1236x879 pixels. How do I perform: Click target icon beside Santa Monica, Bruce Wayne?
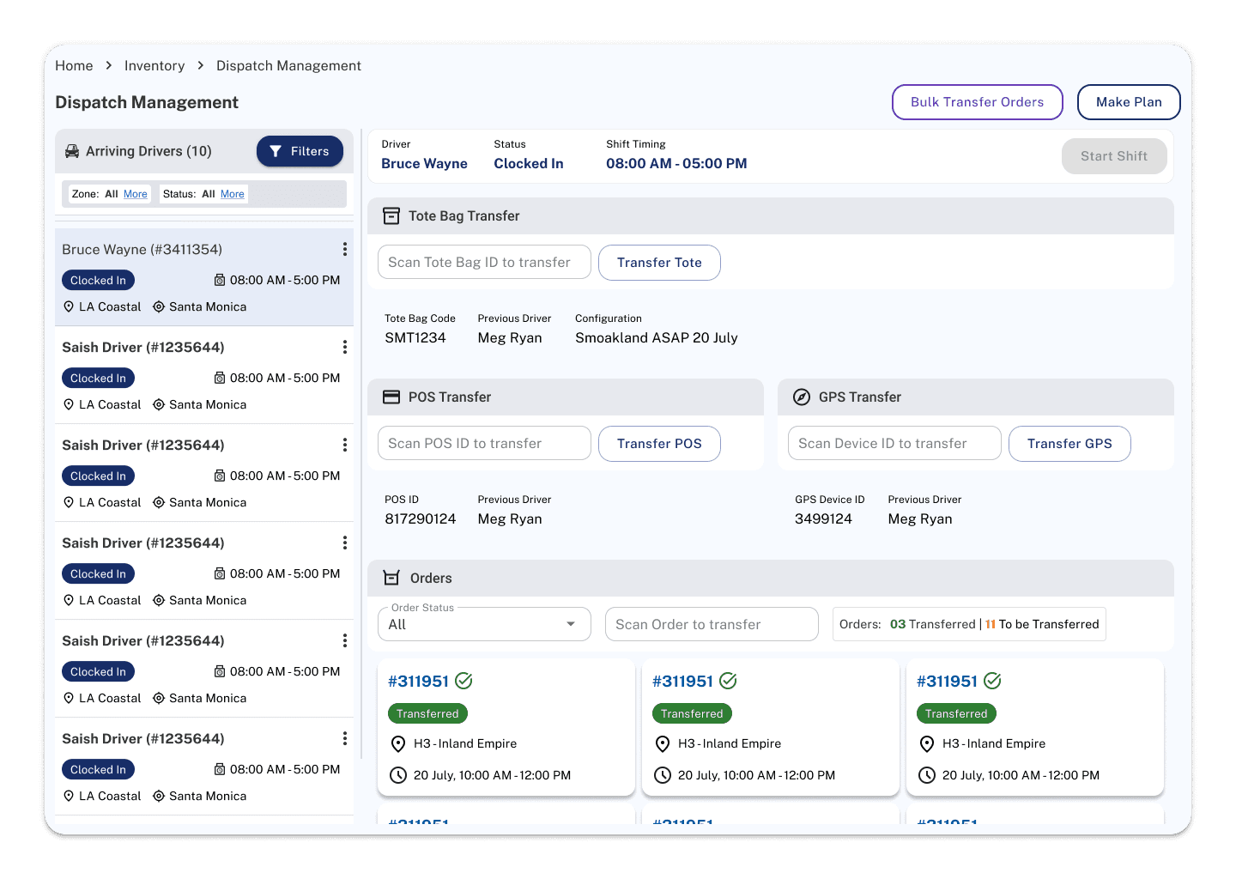tap(159, 306)
